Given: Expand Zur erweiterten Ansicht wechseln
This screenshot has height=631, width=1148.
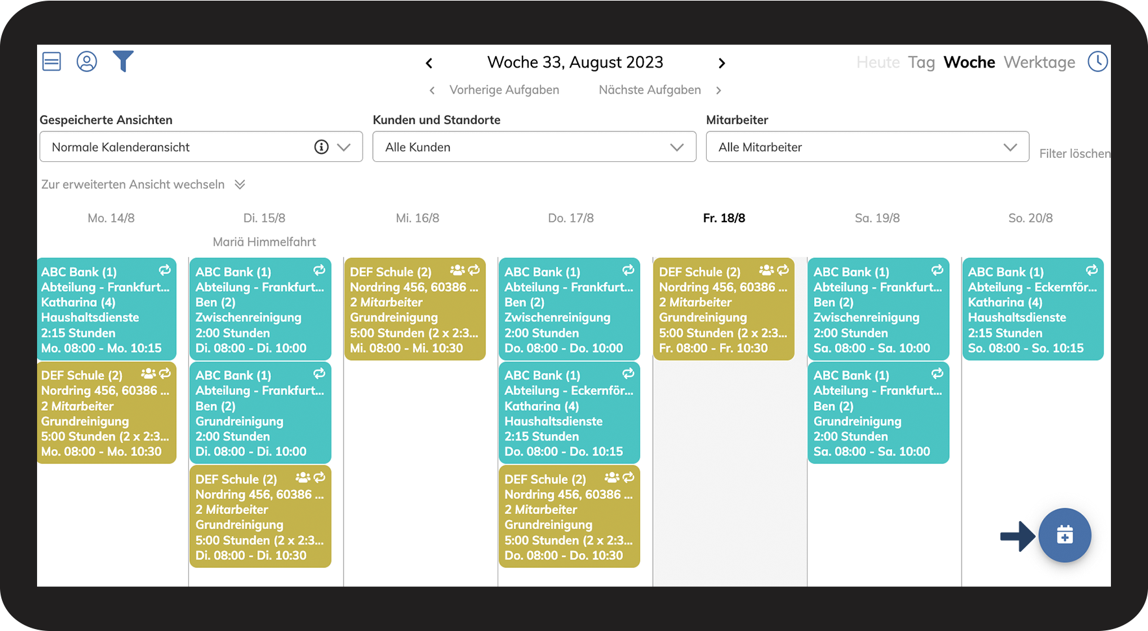Looking at the screenshot, I should [x=143, y=185].
